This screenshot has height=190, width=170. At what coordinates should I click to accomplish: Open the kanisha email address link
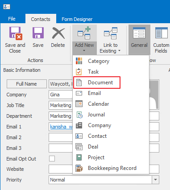61,127
